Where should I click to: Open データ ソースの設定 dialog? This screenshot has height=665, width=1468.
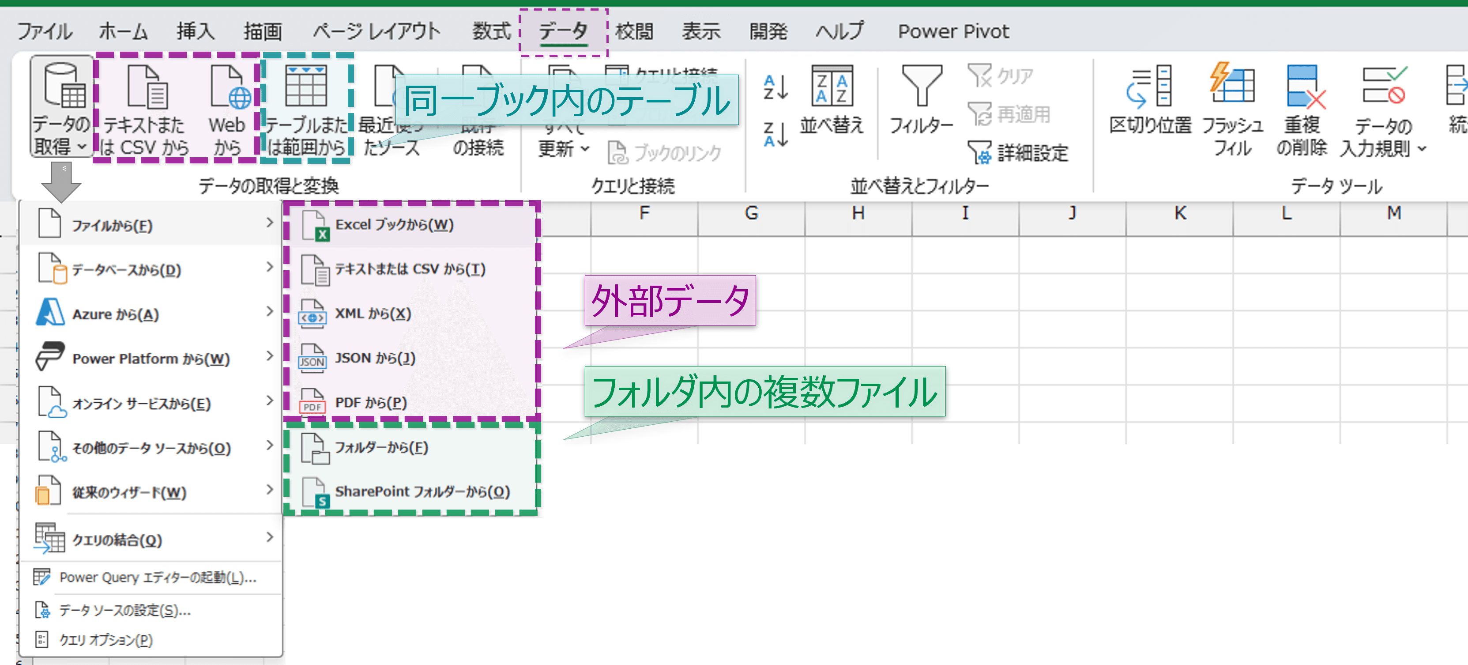coord(125,610)
